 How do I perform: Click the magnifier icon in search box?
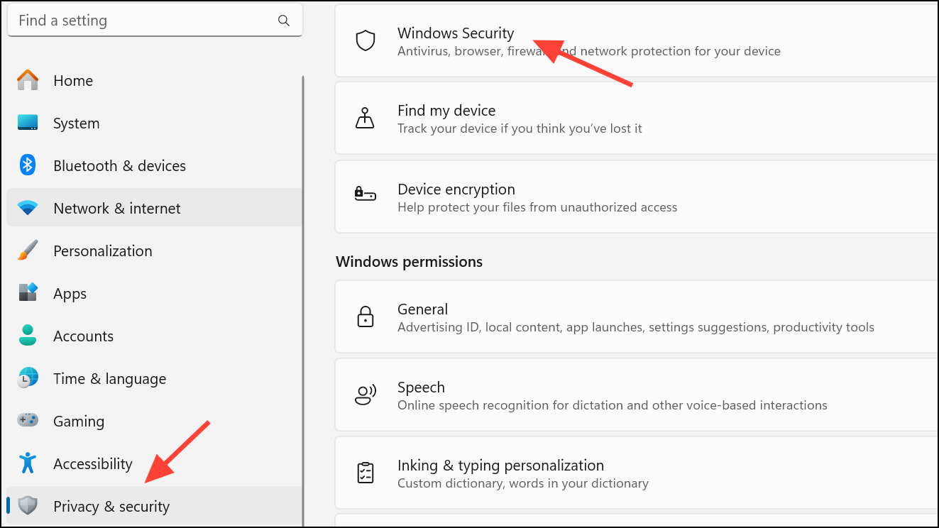(x=284, y=21)
